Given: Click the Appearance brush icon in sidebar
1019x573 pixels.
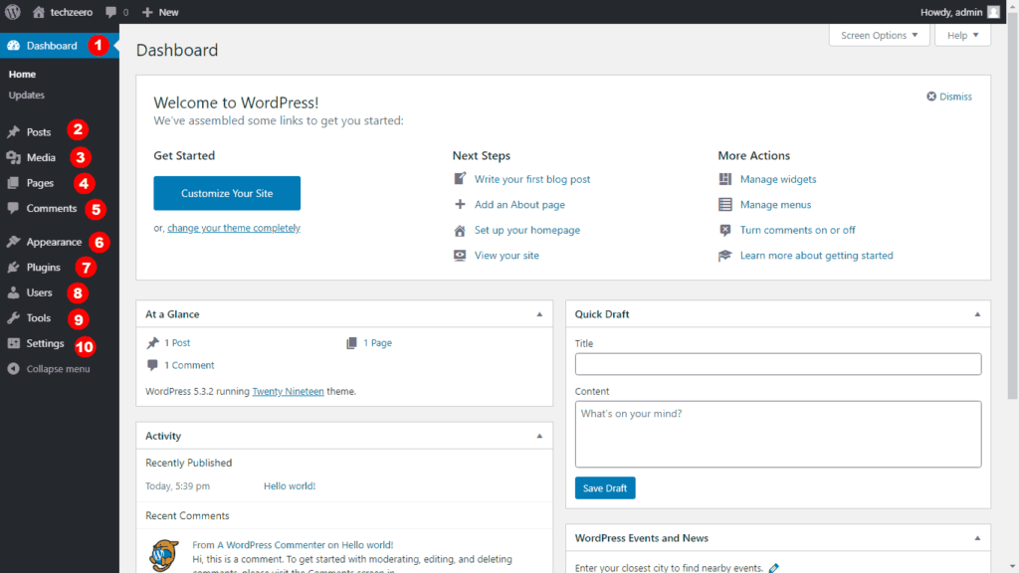Looking at the screenshot, I should click(x=13, y=242).
